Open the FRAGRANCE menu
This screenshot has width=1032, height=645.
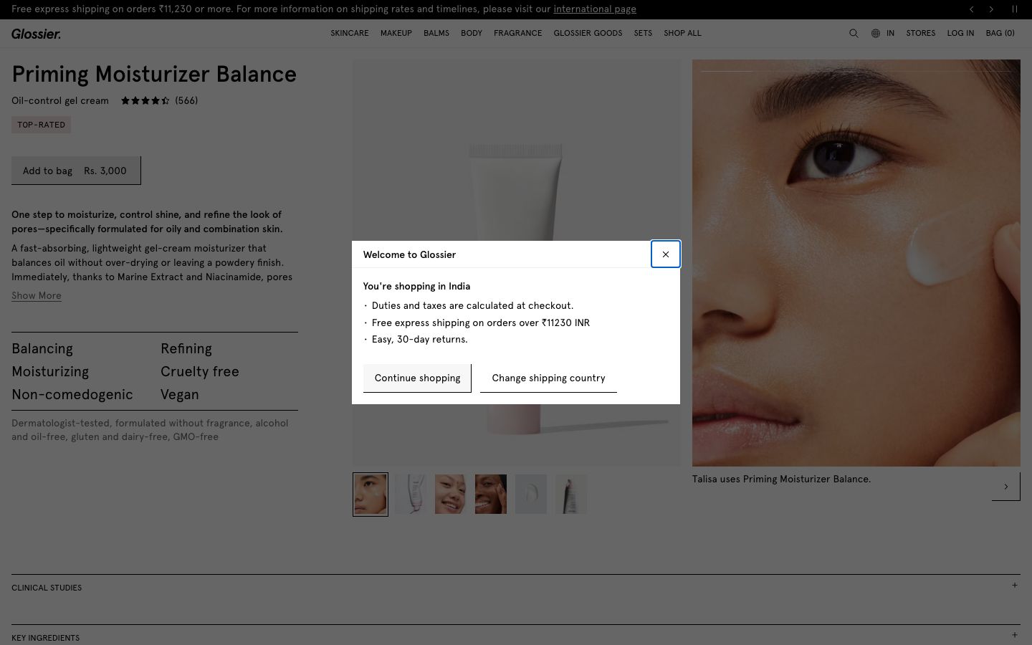[x=517, y=33]
